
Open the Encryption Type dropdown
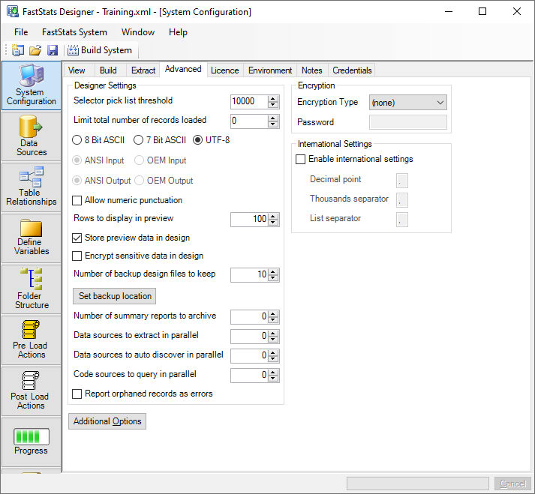[x=407, y=102]
